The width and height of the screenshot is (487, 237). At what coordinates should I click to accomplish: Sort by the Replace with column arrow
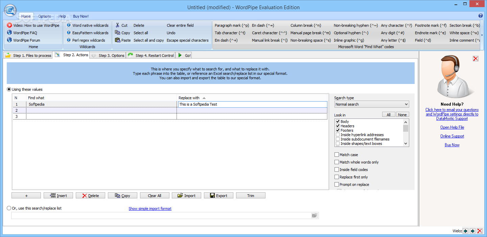[x=204, y=98]
